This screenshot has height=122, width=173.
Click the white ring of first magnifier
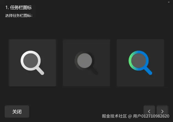22,60
